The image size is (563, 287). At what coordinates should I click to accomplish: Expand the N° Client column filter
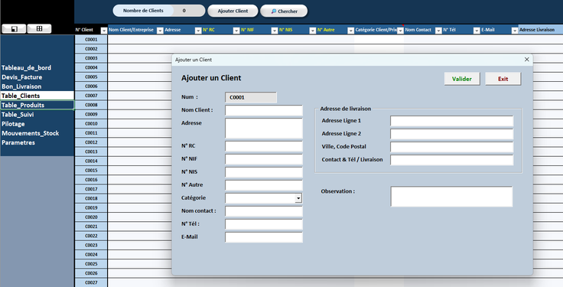[x=104, y=31]
